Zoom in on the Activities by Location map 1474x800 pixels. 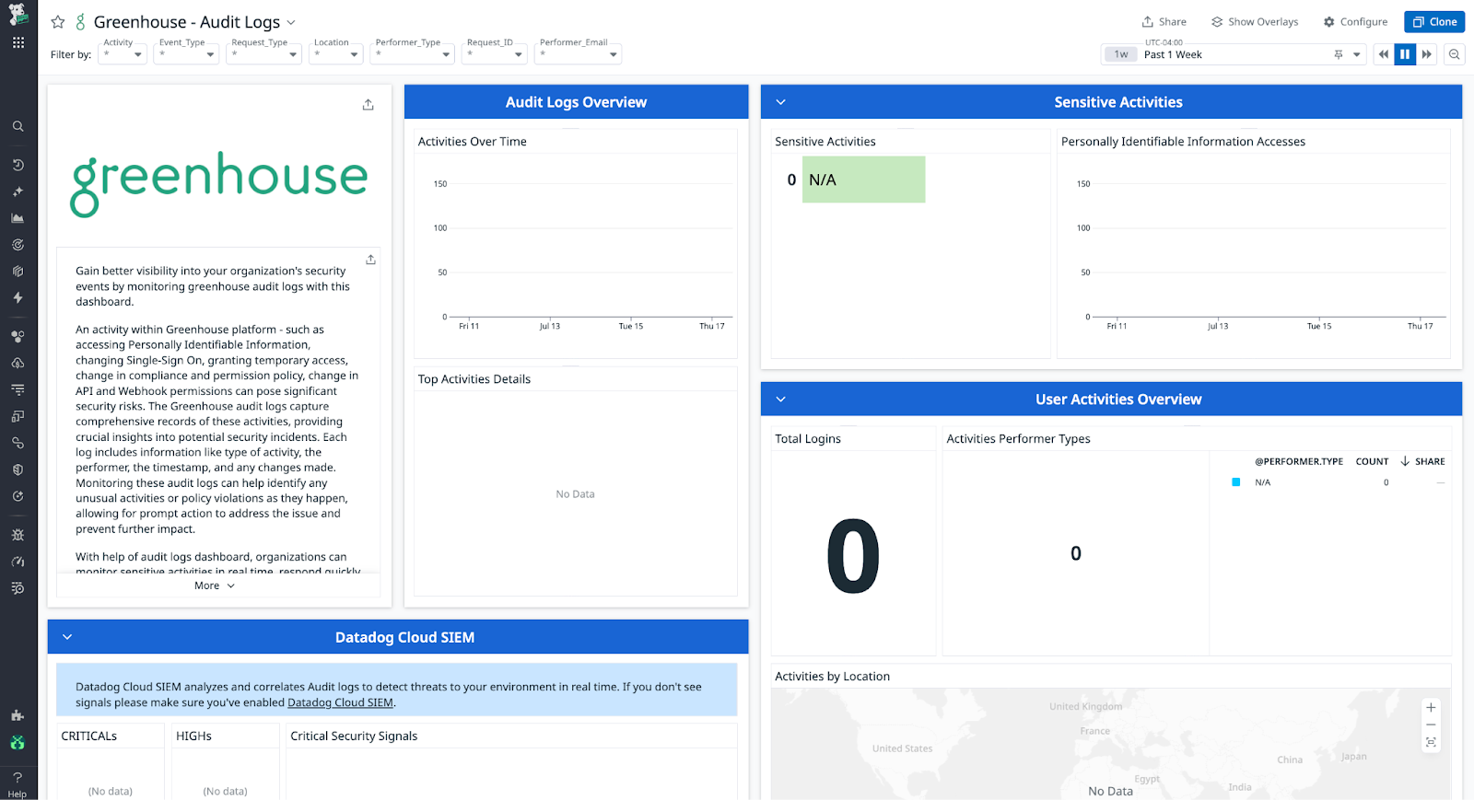tap(1431, 708)
